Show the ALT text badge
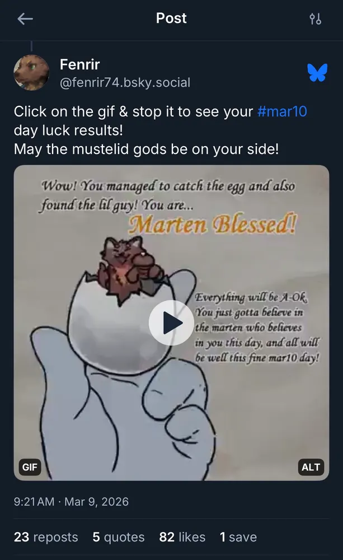This screenshot has width=343, height=560. pos(311,467)
